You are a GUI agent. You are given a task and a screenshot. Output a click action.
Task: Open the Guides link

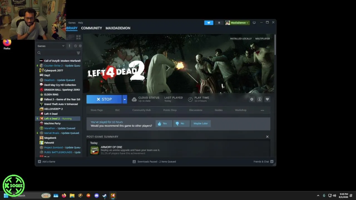(218, 110)
